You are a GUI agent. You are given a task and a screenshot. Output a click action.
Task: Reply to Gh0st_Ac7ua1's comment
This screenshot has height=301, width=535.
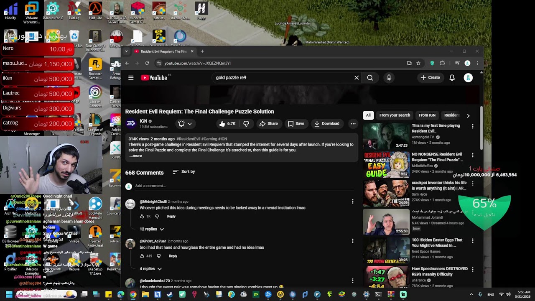pyautogui.click(x=173, y=256)
